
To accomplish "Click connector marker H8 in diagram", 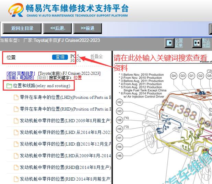I will [x=119, y=120].
